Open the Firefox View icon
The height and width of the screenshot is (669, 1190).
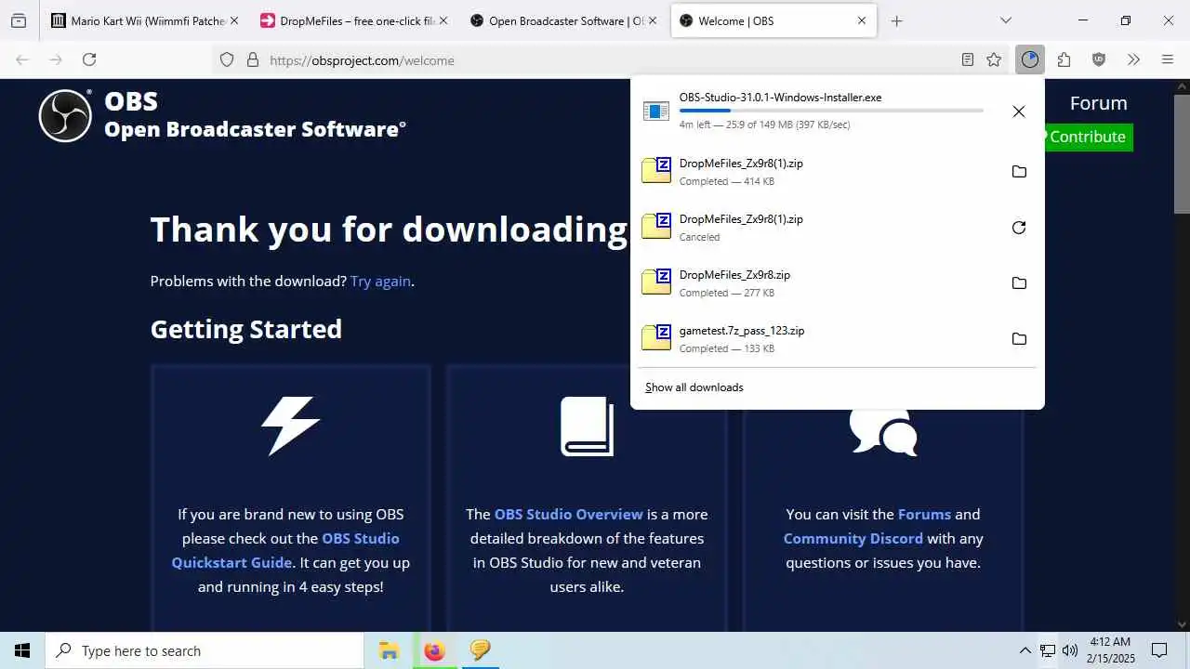(19, 20)
